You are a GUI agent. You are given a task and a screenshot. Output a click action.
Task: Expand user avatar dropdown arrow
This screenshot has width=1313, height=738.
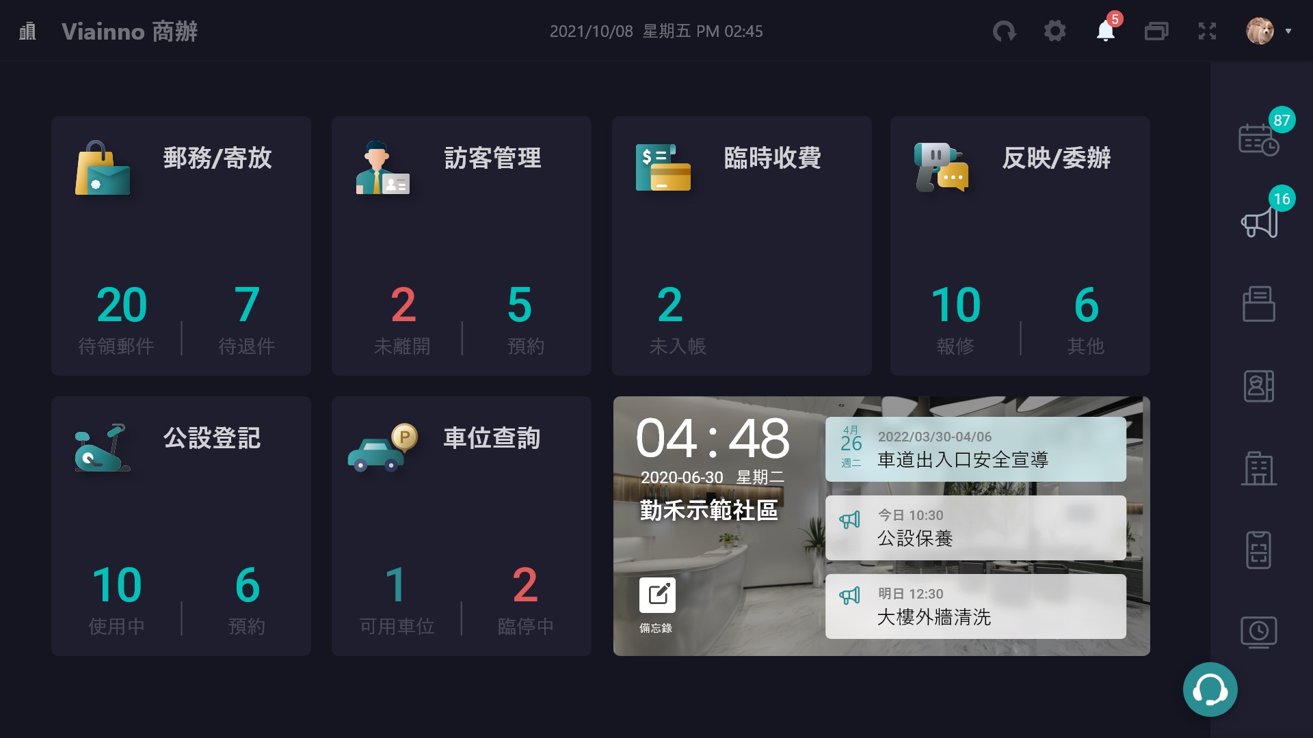(x=1288, y=31)
